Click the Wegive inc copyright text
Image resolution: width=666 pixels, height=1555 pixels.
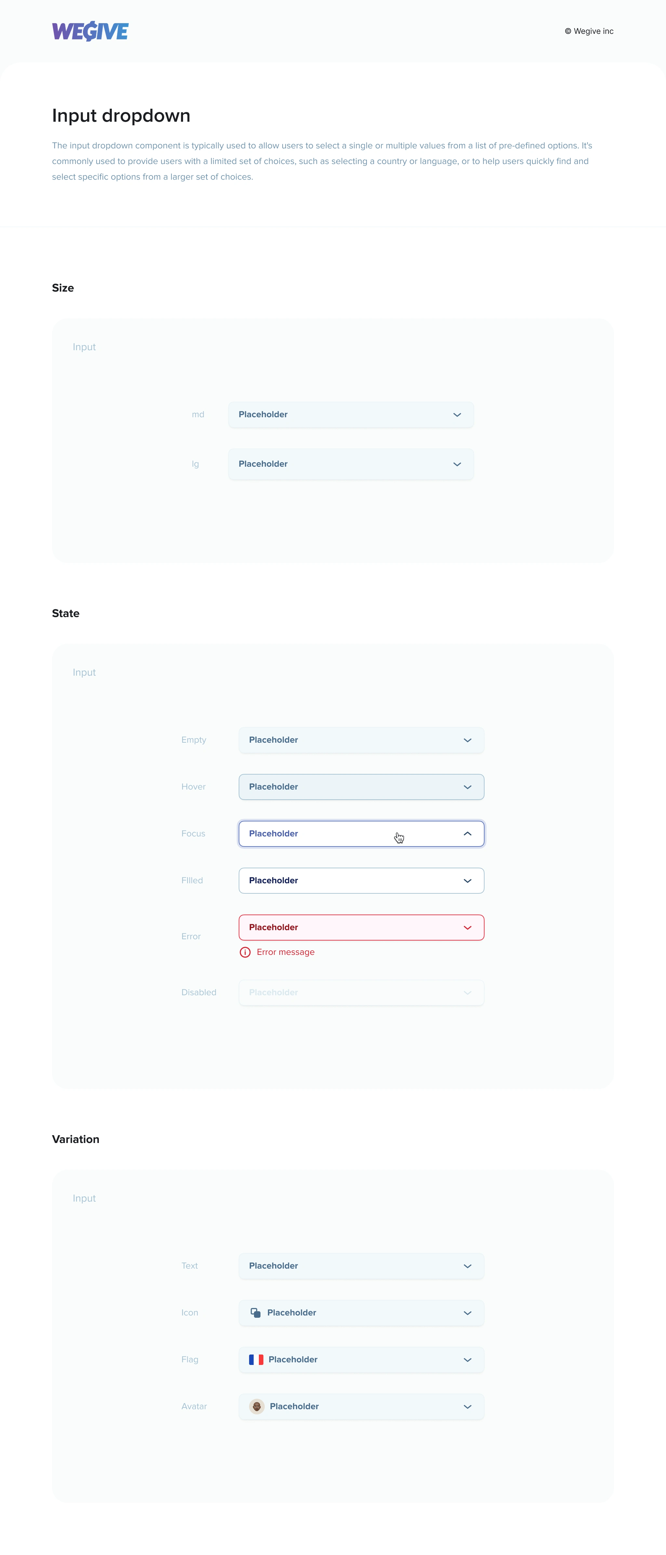coord(589,31)
